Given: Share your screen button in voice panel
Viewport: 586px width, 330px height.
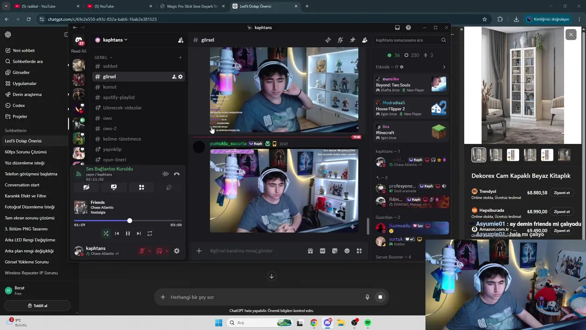Looking at the screenshot, I should pos(114,187).
